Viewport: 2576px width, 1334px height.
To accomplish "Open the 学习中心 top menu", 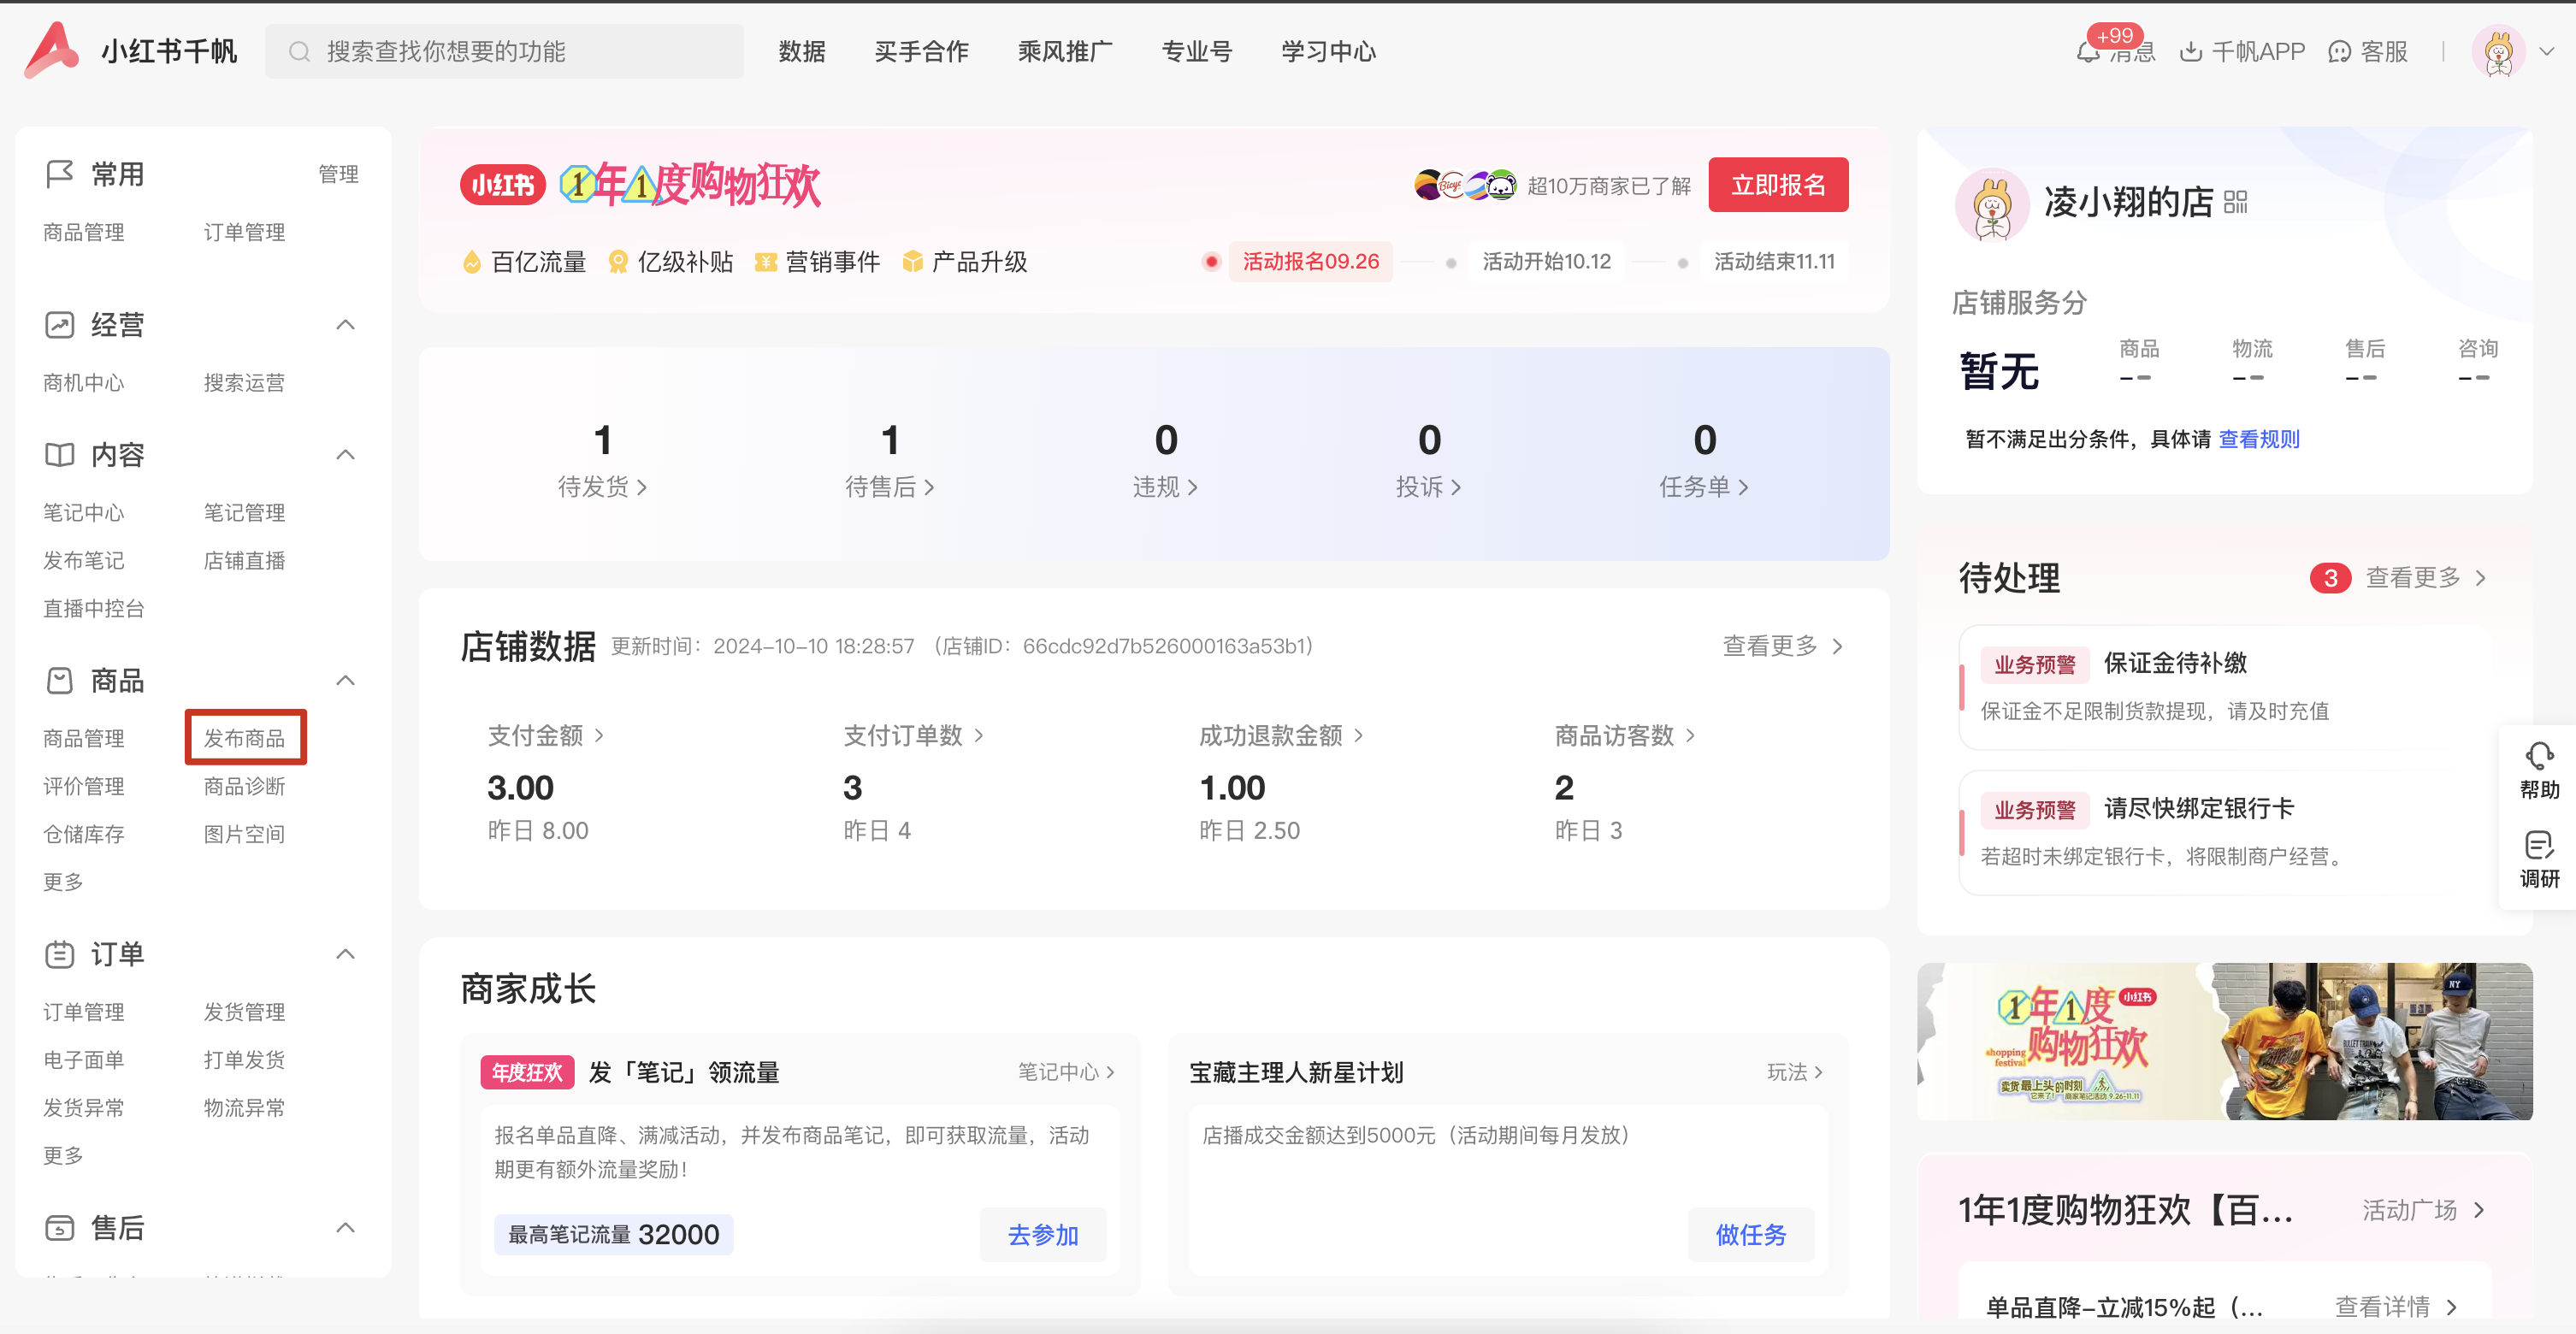I will point(1328,52).
